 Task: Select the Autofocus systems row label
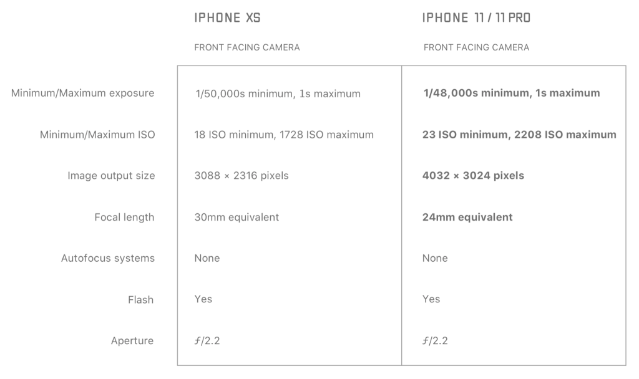pos(108,258)
